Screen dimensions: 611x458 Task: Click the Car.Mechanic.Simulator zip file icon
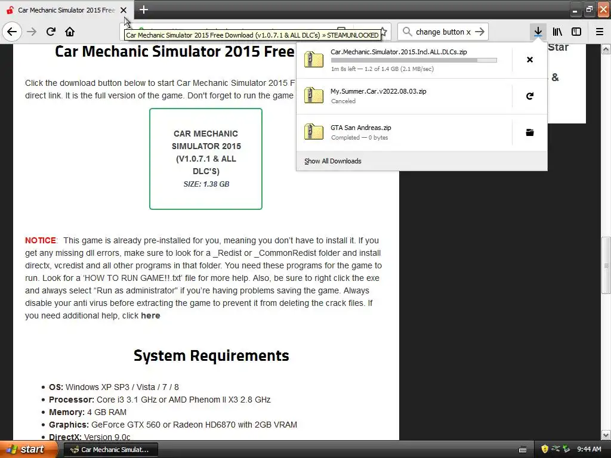click(x=314, y=60)
